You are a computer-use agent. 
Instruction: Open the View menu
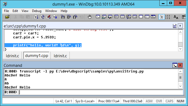coord(25,11)
